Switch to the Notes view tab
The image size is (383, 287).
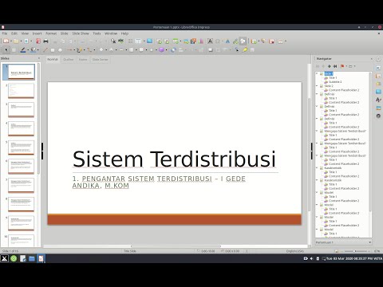click(x=83, y=60)
